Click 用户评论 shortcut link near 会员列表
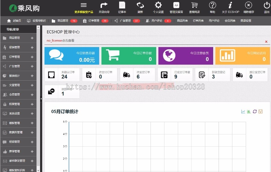The image size is (271, 172). coord(214,21)
